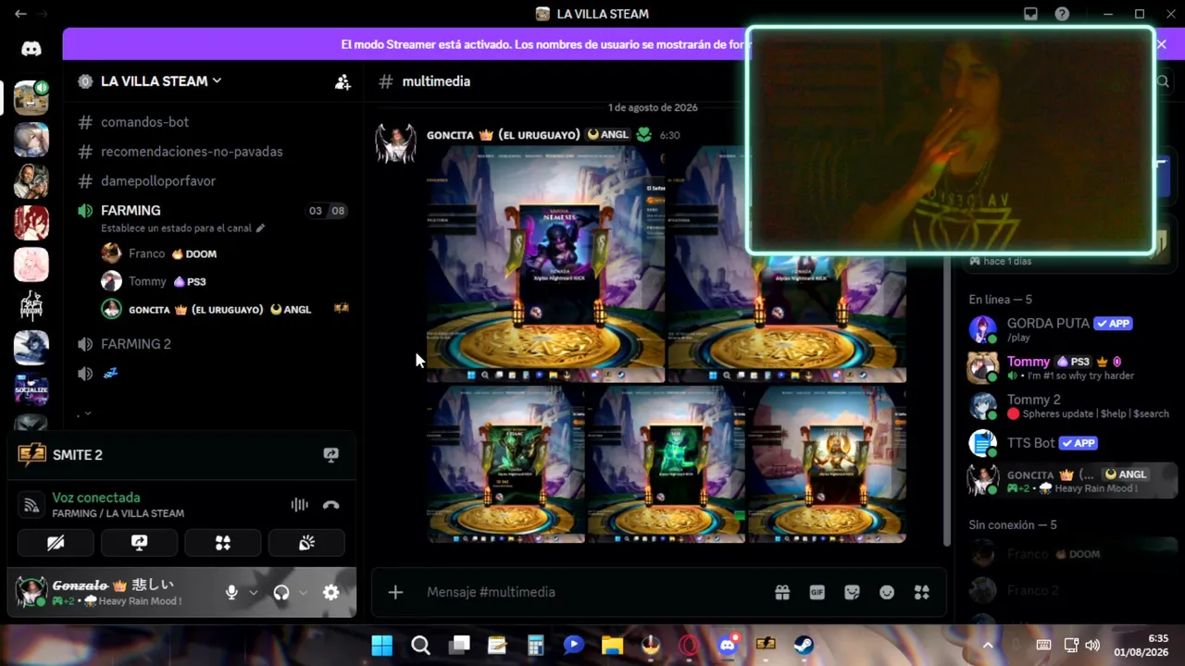Screen dimensions: 1185x666
Task: Mute the microphone
Action: (x=231, y=593)
